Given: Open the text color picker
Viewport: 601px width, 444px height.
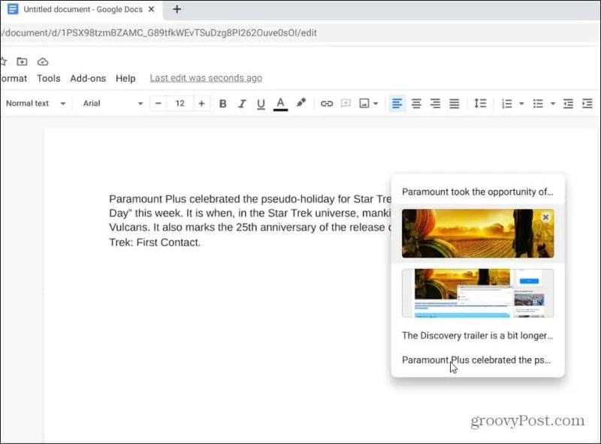Looking at the screenshot, I should point(280,104).
